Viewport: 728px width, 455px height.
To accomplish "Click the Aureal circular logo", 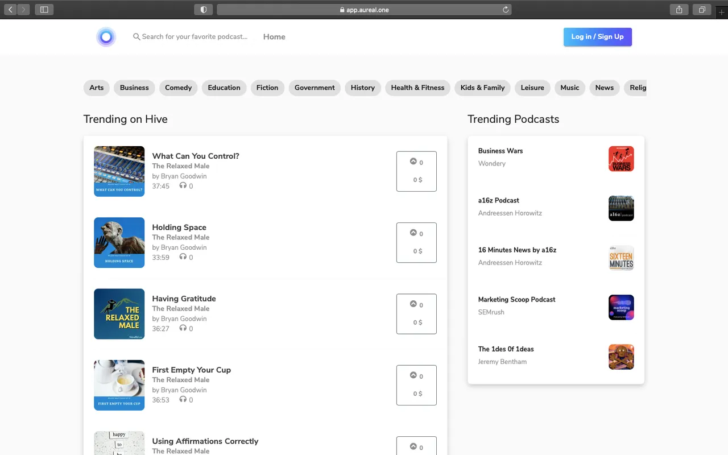I will pyautogui.click(x=106, y=37).
